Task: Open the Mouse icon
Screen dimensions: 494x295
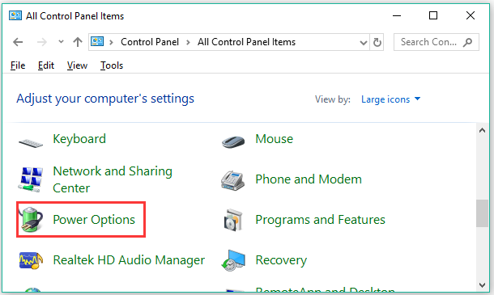Action: point(232,141)
